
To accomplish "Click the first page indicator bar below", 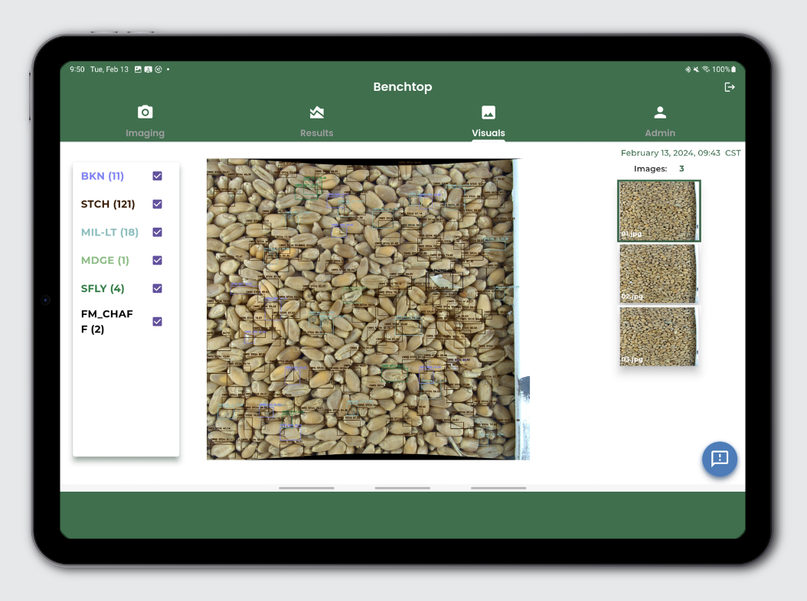I will (306, 487).
